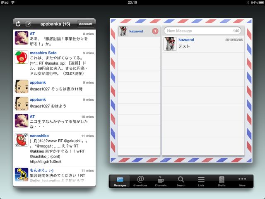Tap appbank avatar on 夜の11時 tweet
265x199 pixels.
22,87
